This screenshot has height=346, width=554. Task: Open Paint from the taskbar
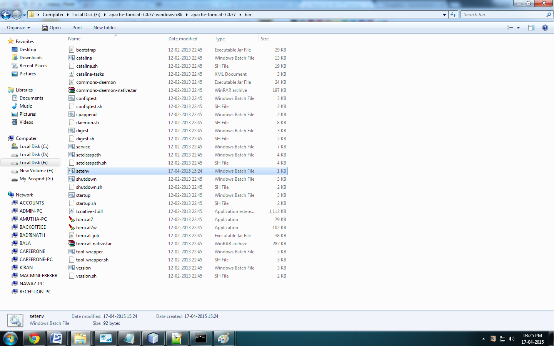coord(224,339)
